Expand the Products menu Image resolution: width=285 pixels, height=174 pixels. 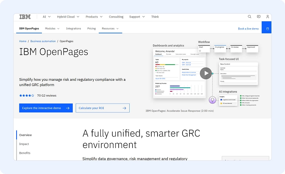[94, 17]
